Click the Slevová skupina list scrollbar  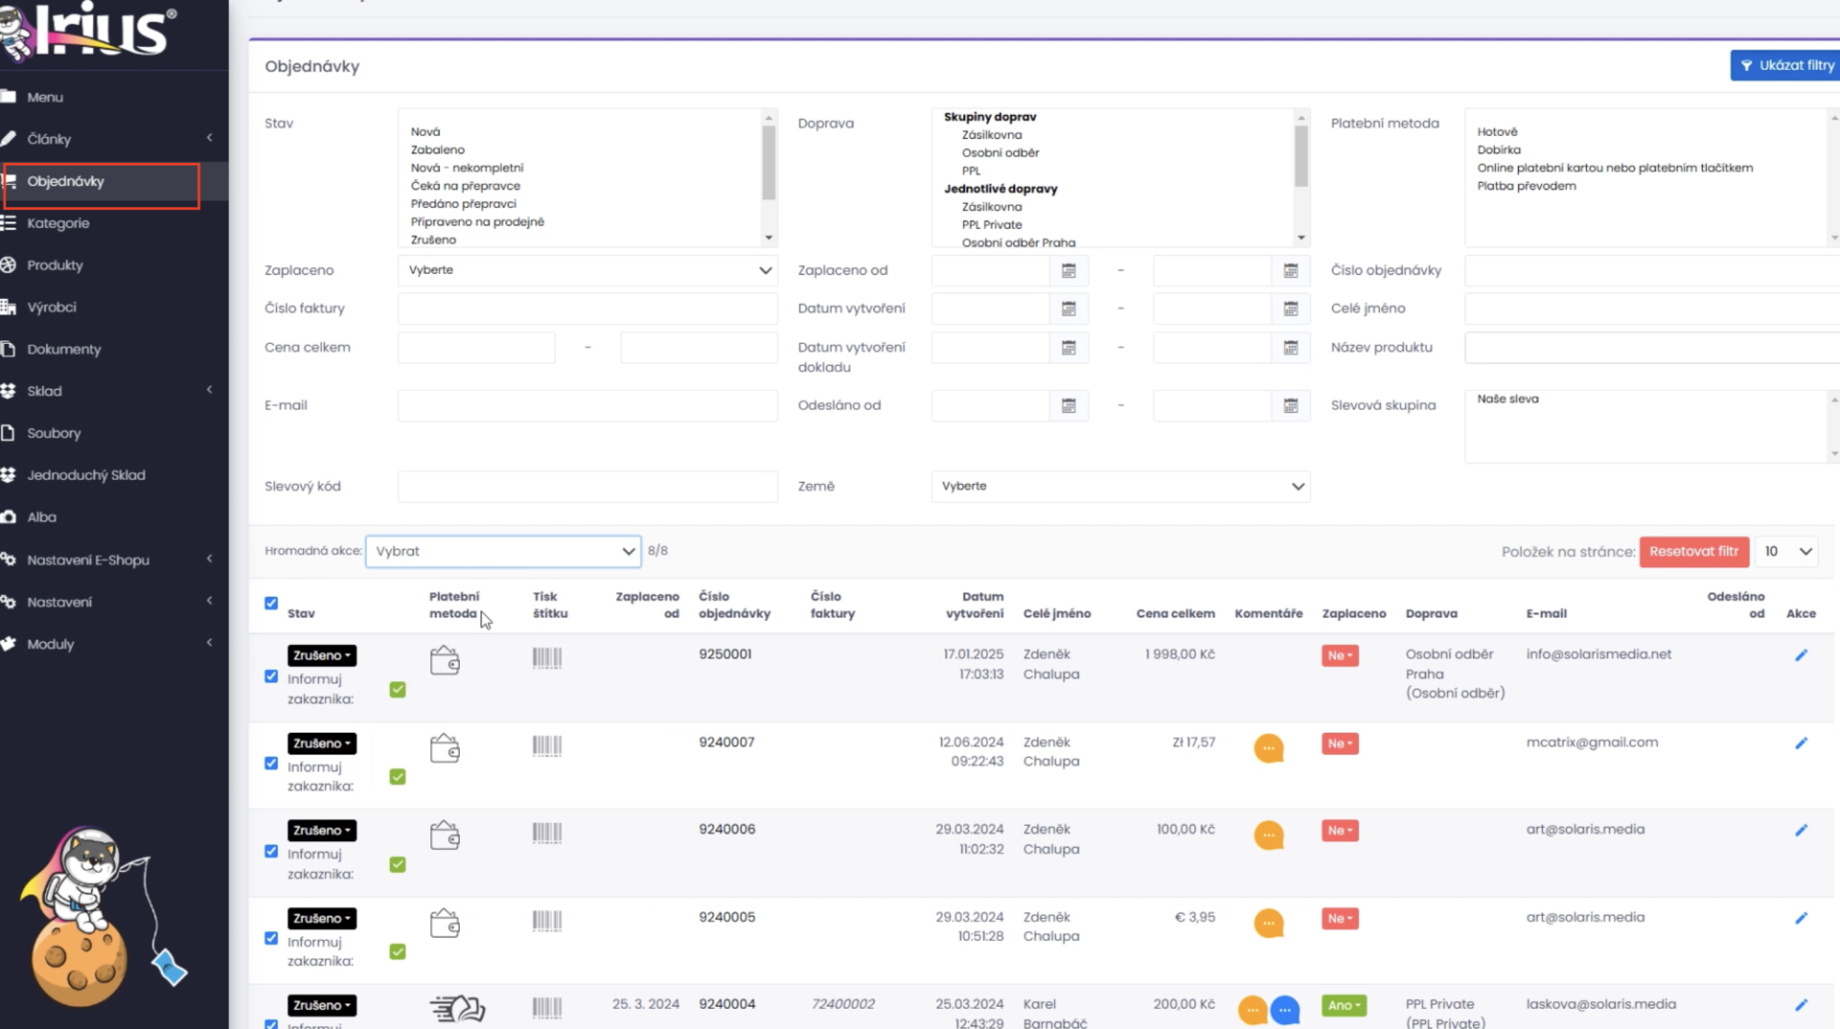pos(1833,426)
